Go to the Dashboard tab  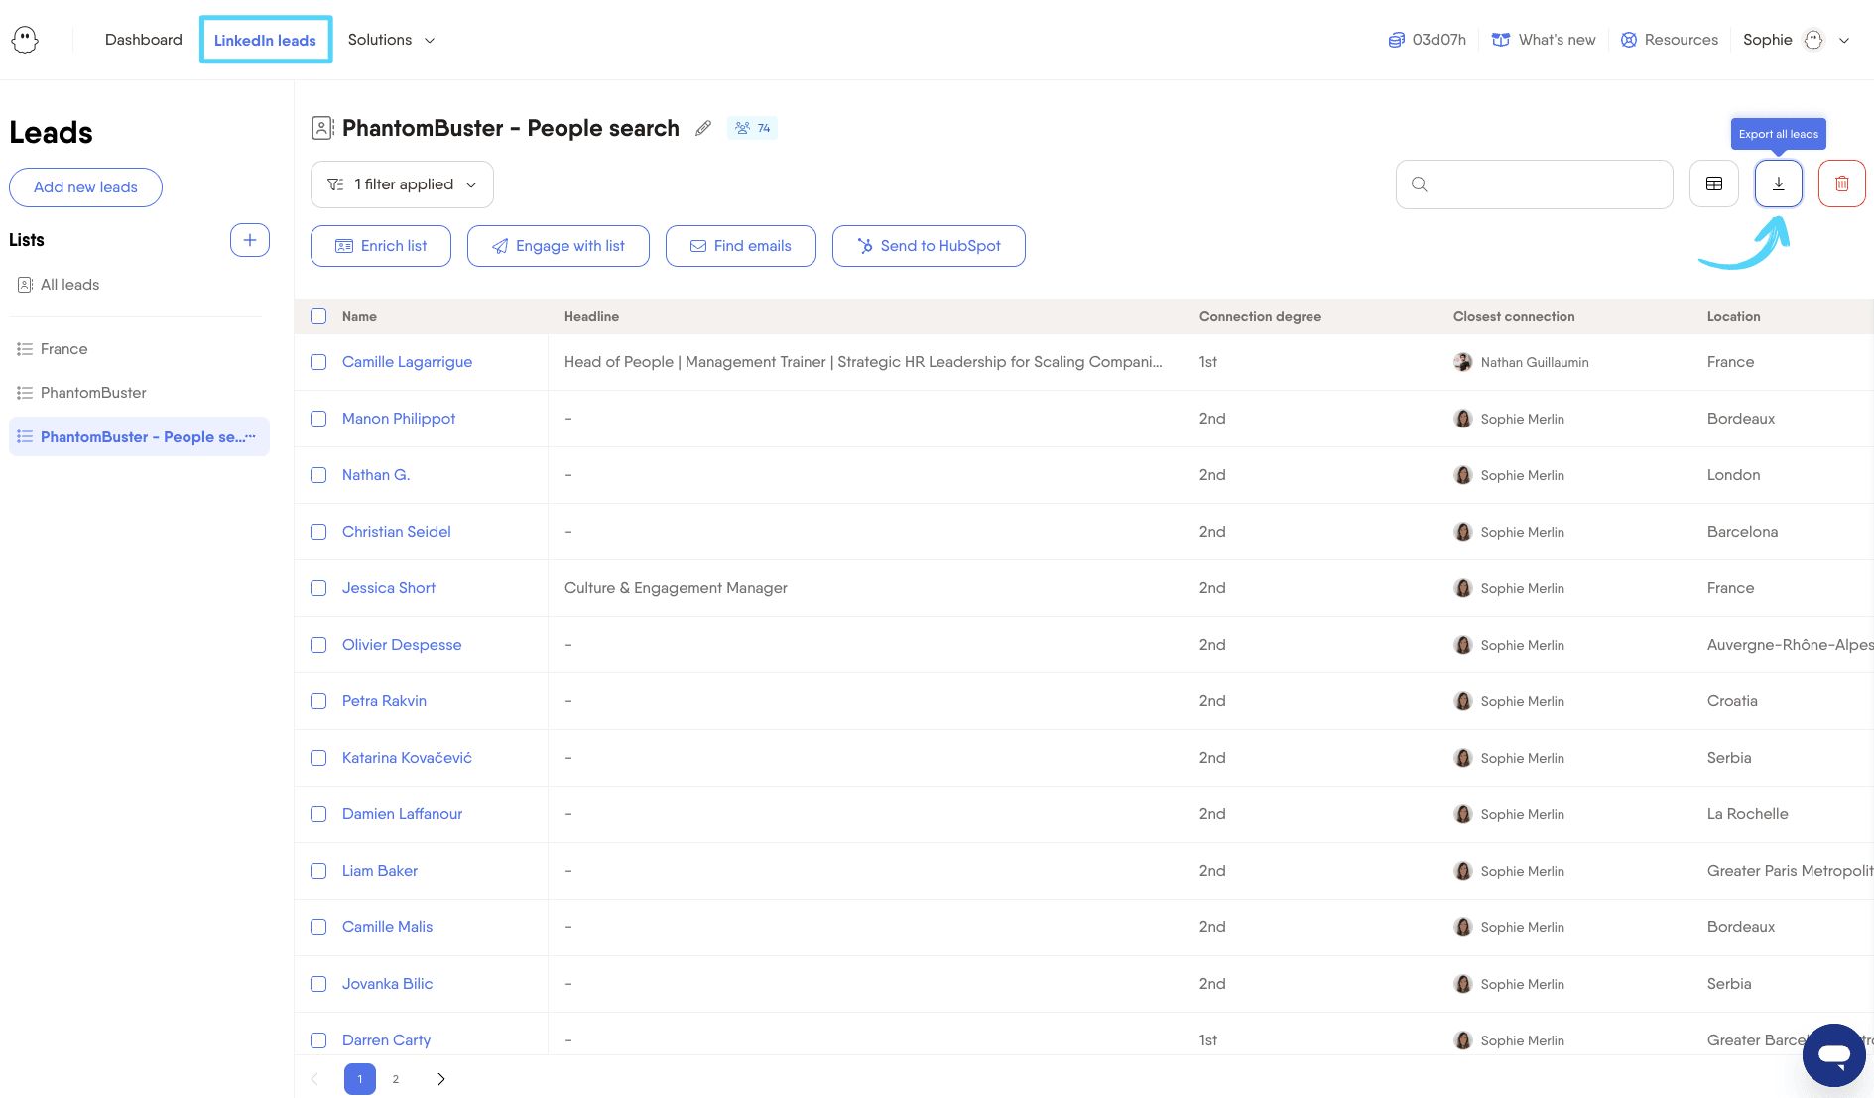144,40
